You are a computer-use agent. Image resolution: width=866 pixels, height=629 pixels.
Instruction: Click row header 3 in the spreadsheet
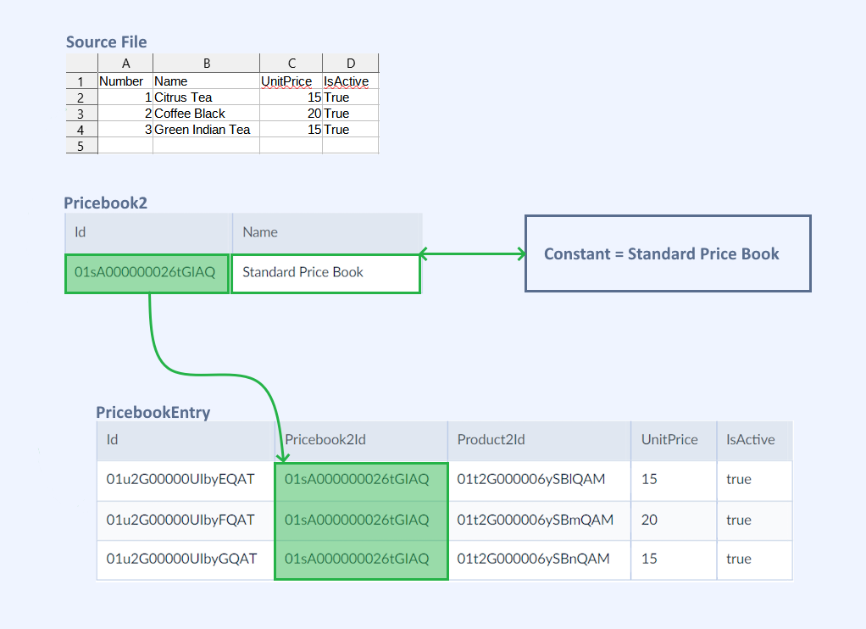(81, 114)
